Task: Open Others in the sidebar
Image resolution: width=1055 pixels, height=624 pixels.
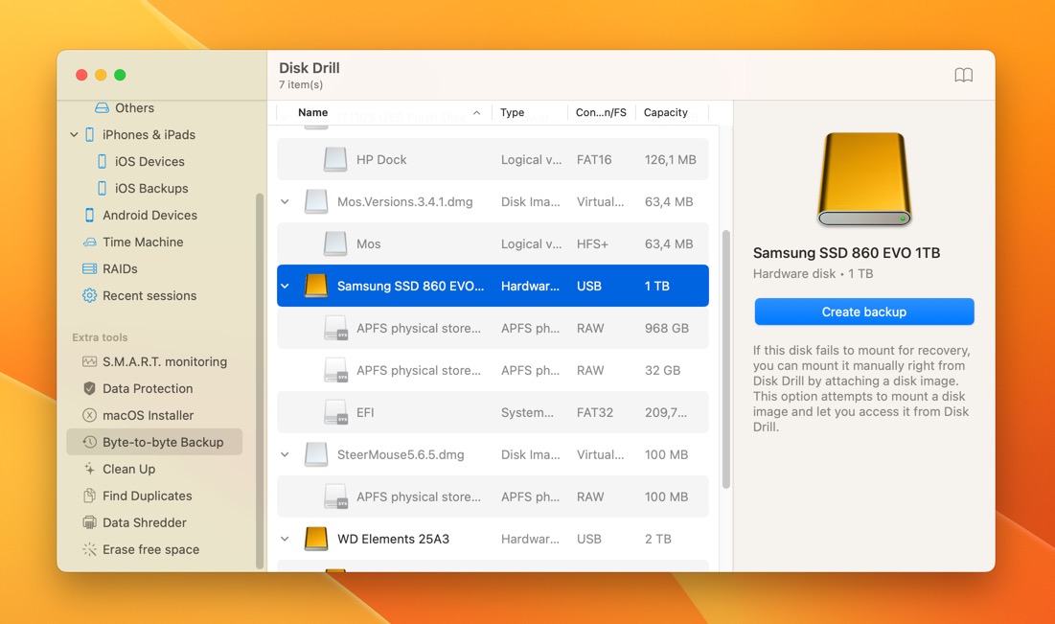Action: coord(134,107)
